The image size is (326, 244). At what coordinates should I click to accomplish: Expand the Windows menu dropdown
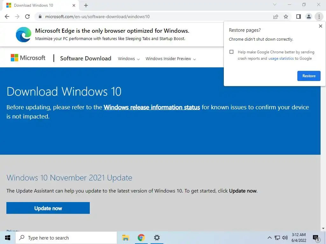[129, 59]
